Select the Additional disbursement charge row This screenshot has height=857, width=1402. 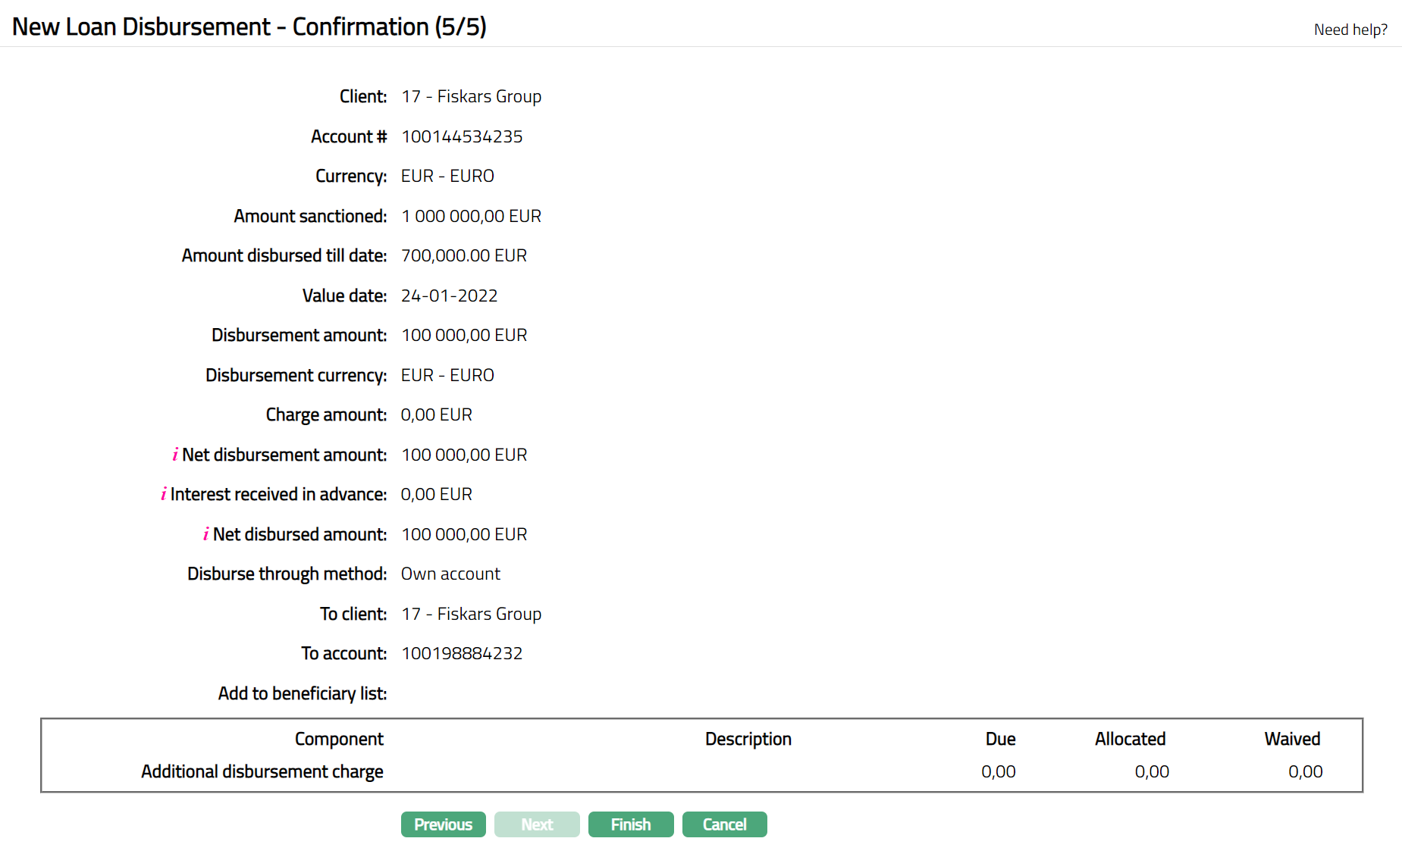262,771
